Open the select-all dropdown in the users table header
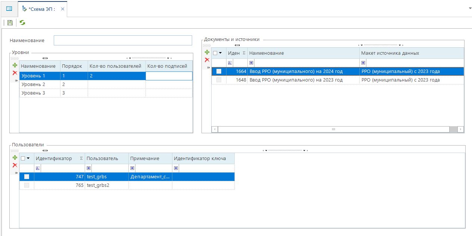This screenshot has width=472, height=236. pyautogui.click(x=28, y=159)
